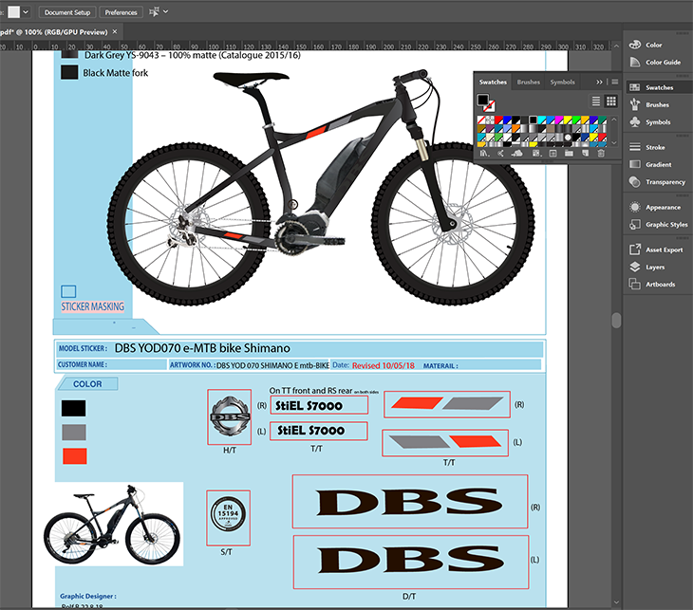Select the red swatch in the panel

(x=498, y=120)
